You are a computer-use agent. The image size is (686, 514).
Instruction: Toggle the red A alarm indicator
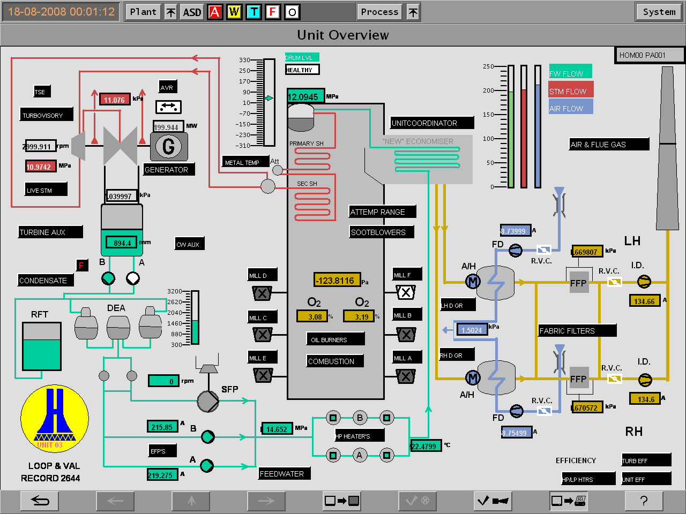click(215, 12)
